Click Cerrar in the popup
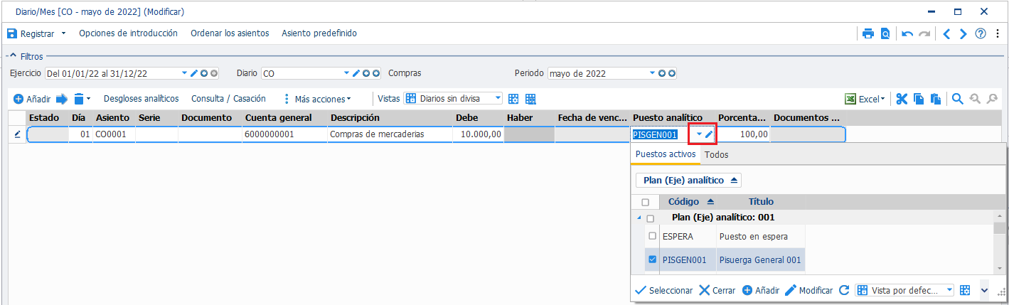 click(x=717, y=290)
